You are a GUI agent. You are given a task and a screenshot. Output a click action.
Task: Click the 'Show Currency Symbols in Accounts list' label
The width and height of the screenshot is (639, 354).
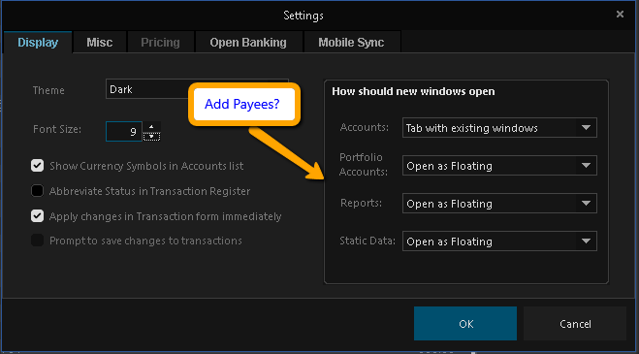146,166
